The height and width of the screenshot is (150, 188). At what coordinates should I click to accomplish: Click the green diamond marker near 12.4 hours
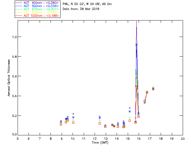(x=100, y=121)
